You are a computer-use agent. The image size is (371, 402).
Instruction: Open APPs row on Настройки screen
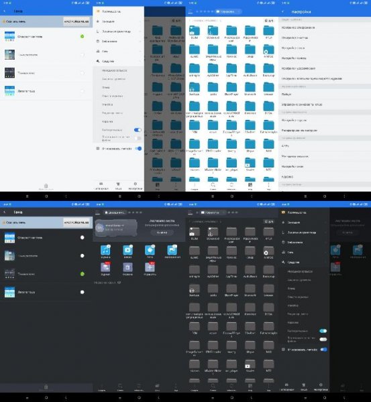[x=325, y=146]
